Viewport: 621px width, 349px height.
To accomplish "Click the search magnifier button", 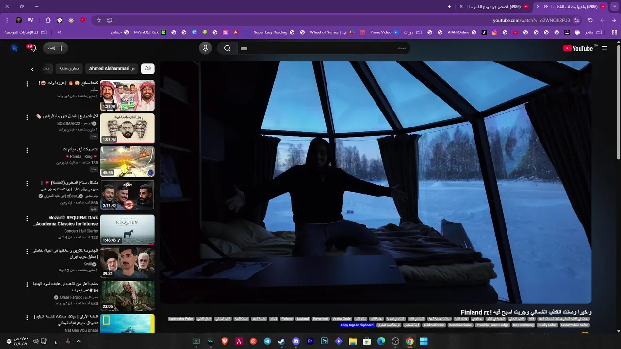I will click(227, 48).
